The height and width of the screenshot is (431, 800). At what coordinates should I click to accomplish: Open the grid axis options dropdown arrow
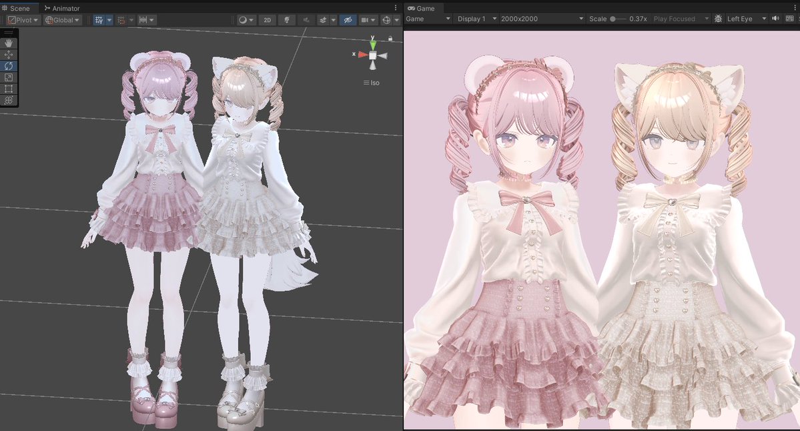coord(109,20)
